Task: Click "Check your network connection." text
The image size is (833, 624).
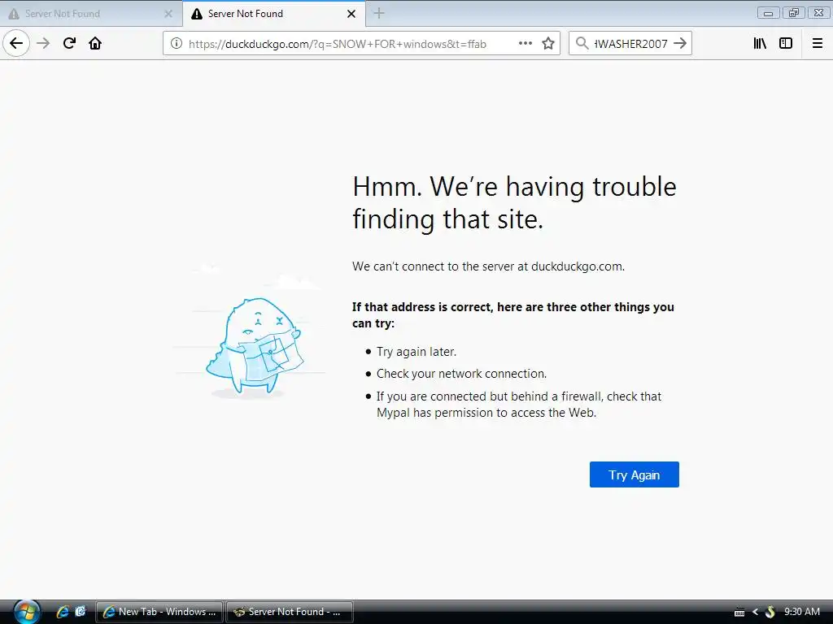Action: pos(462,374)
